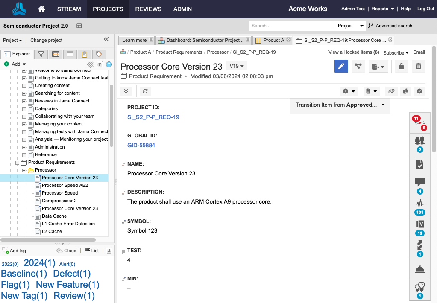The image size is (437, 303).
Task: Open the activity stream pulse icon
Action: coord(419,203)
